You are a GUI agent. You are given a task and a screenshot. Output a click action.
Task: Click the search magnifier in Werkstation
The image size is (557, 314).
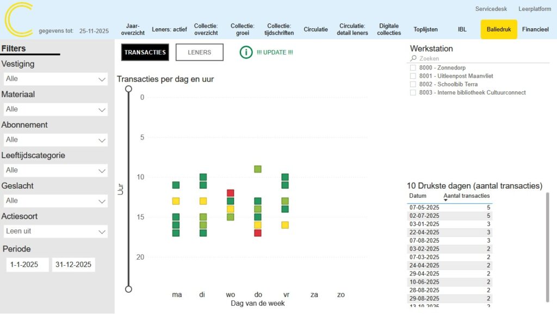click(x=414, y=59)
